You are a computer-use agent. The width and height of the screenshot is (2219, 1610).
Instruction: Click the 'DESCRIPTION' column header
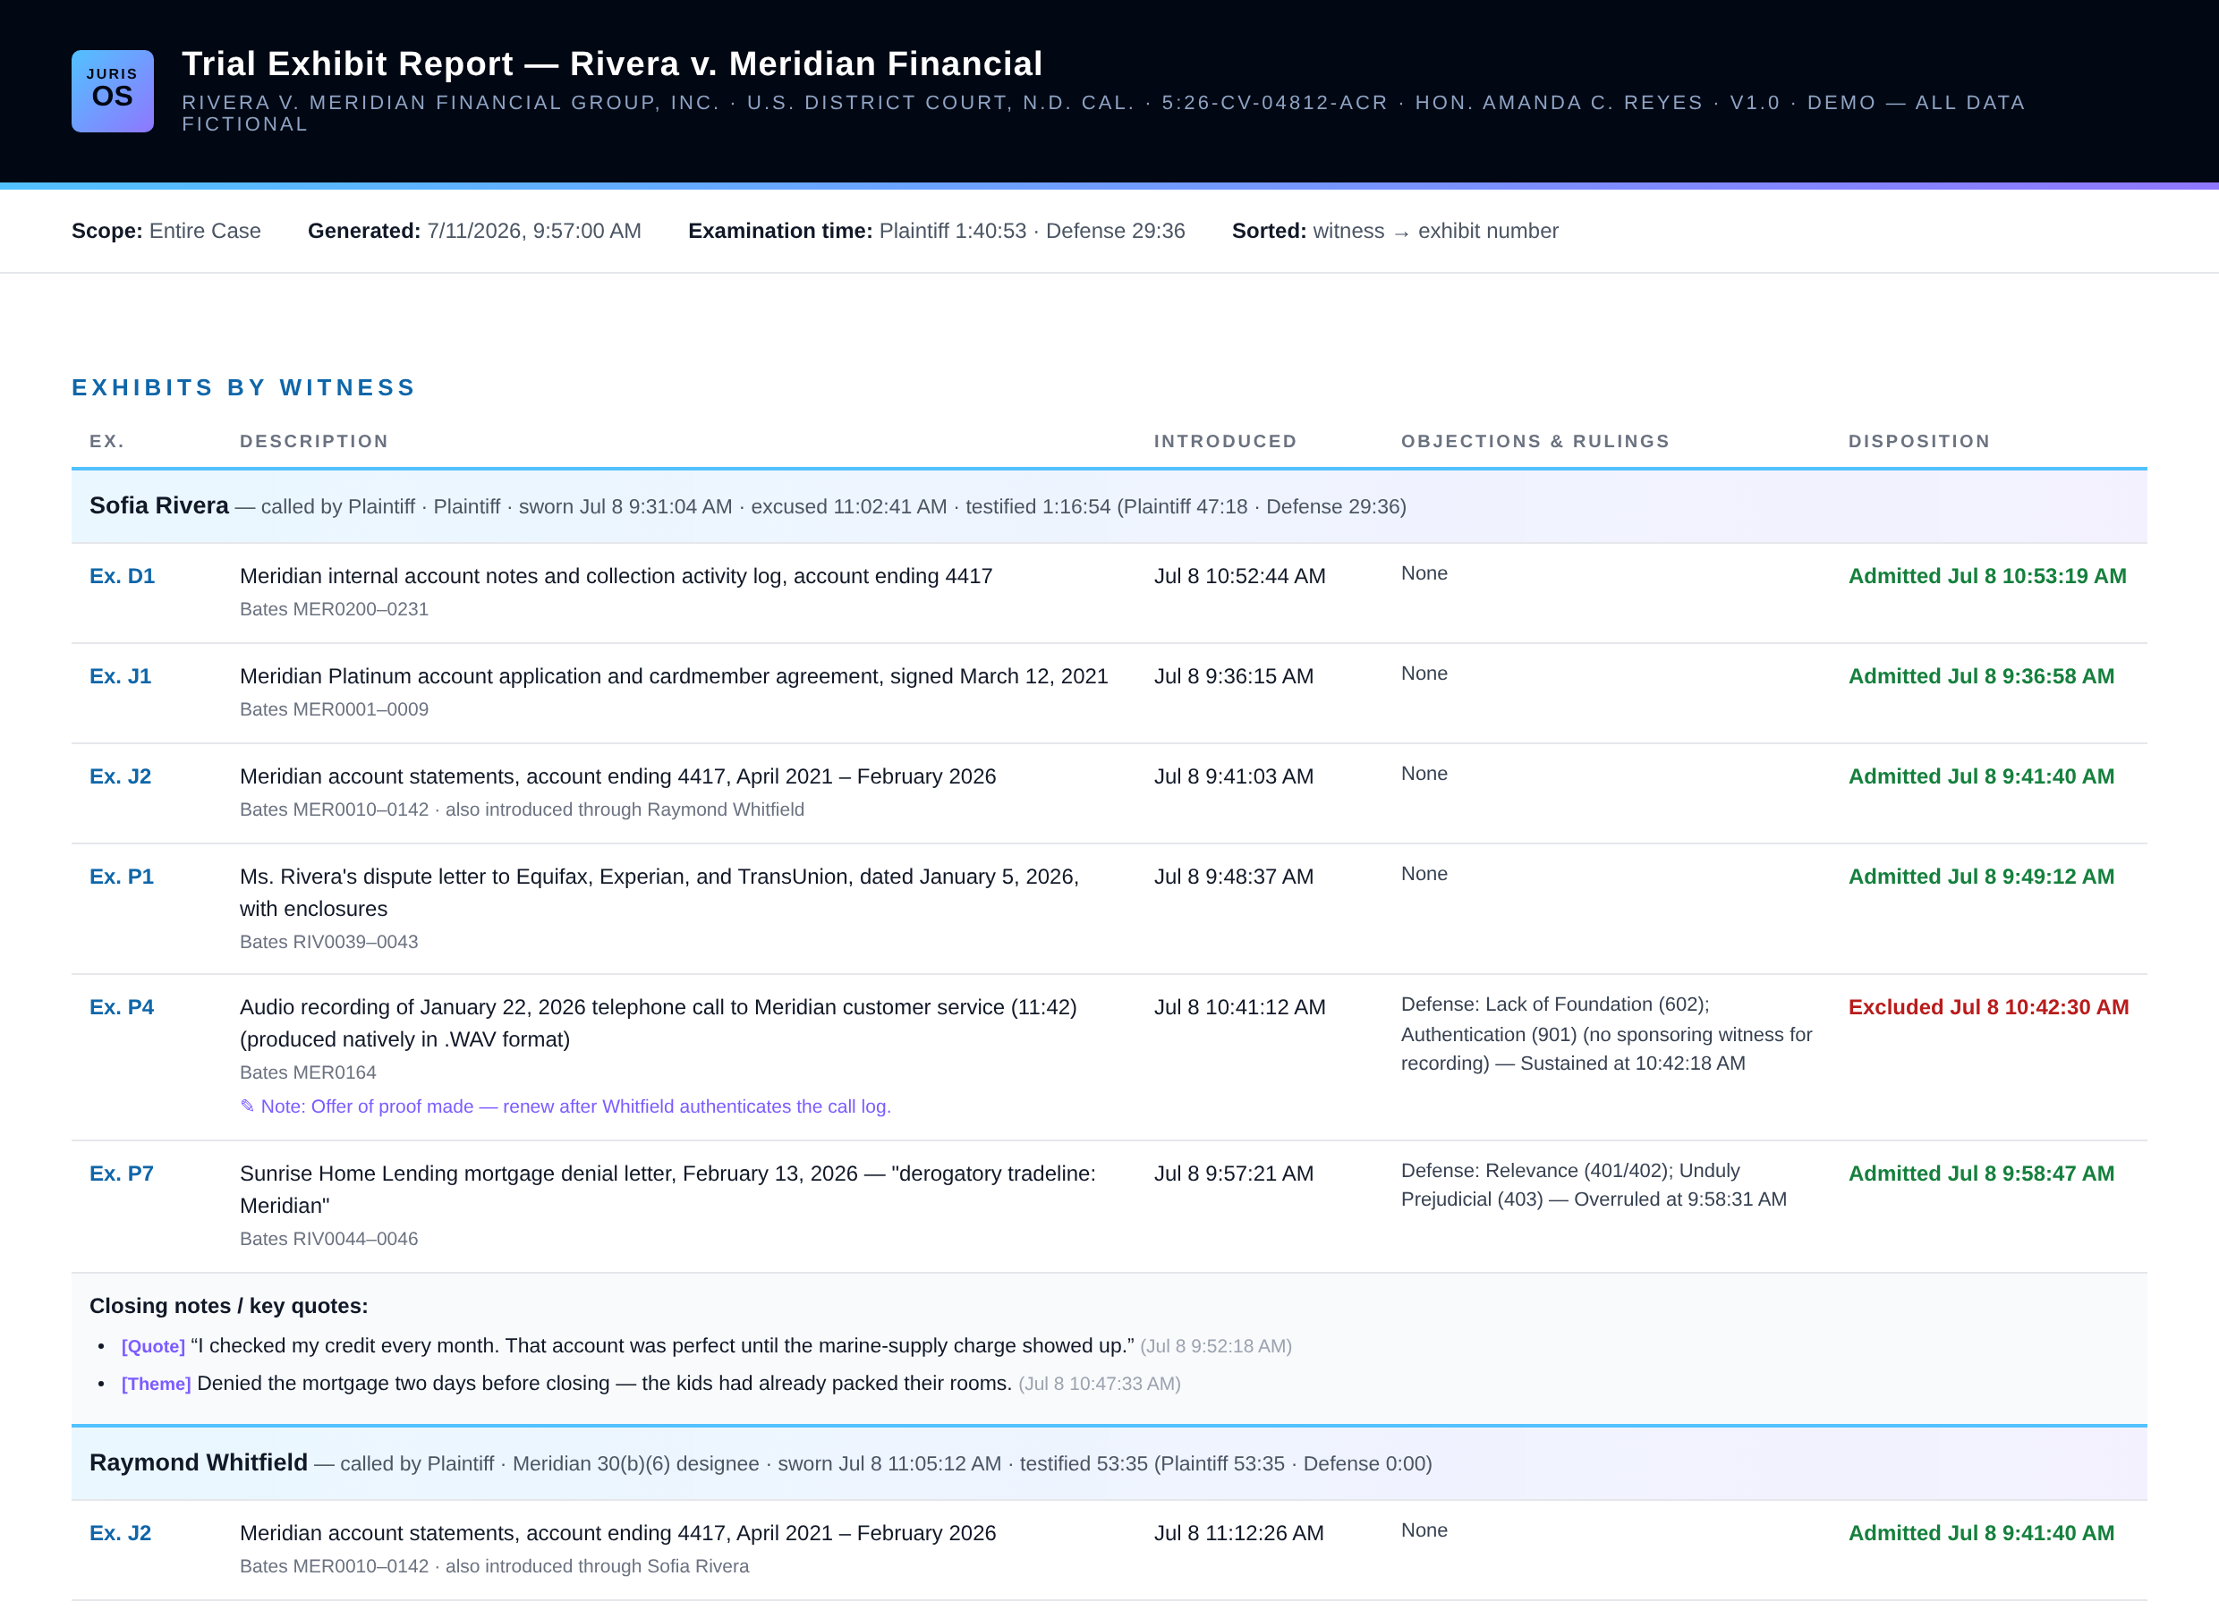point(314,441)
